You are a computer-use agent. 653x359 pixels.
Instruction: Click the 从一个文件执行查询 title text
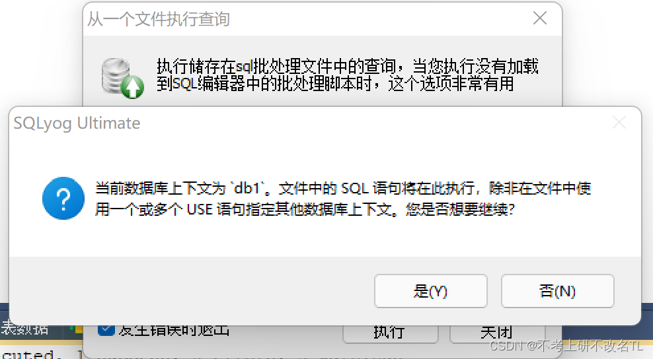click(158, 19)
